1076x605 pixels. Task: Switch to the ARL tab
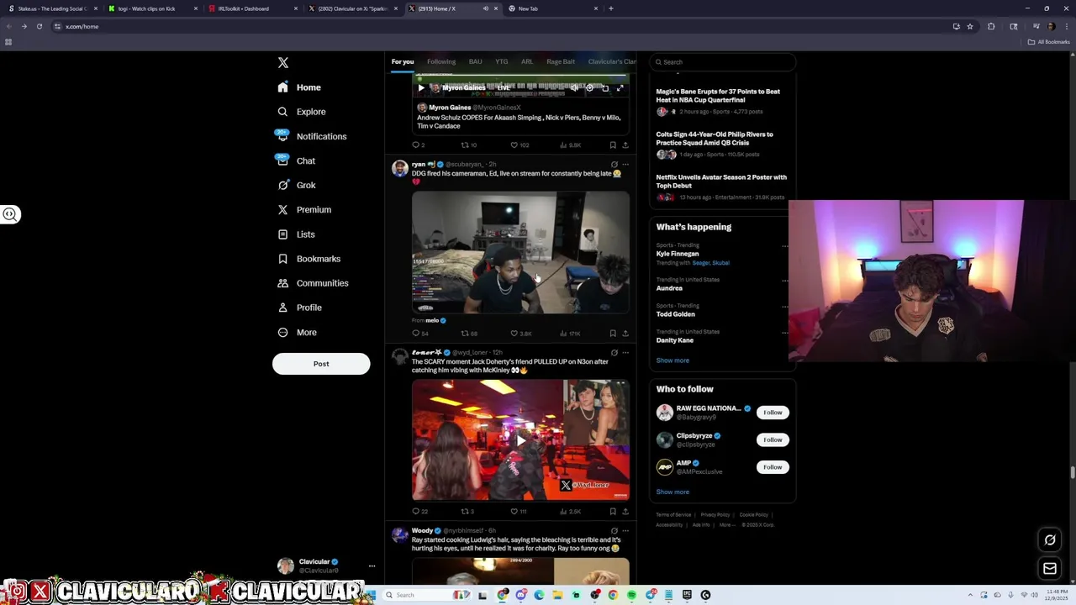point(527,61)
